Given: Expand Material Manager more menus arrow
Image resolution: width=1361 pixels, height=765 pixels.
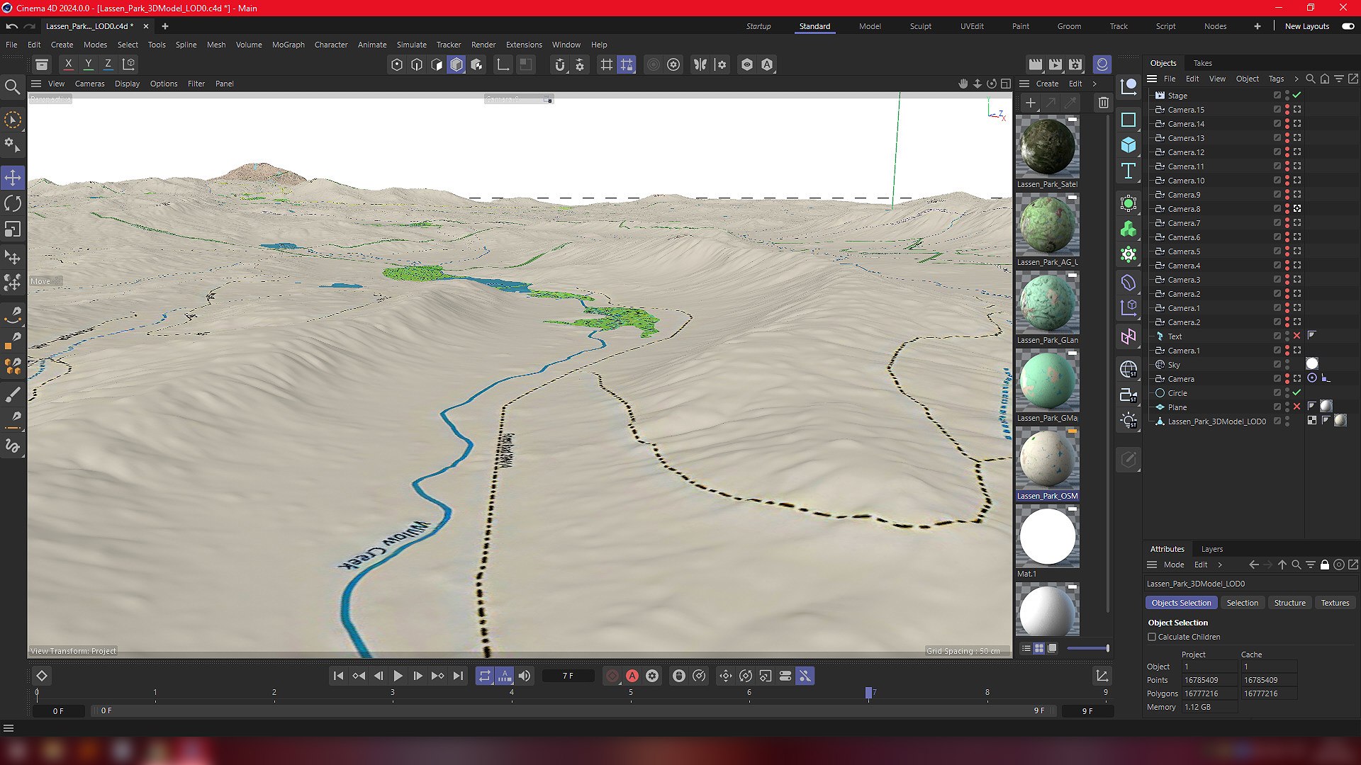Looking at the screenshot, I should pyautogui.click(x=1094, y=84).
